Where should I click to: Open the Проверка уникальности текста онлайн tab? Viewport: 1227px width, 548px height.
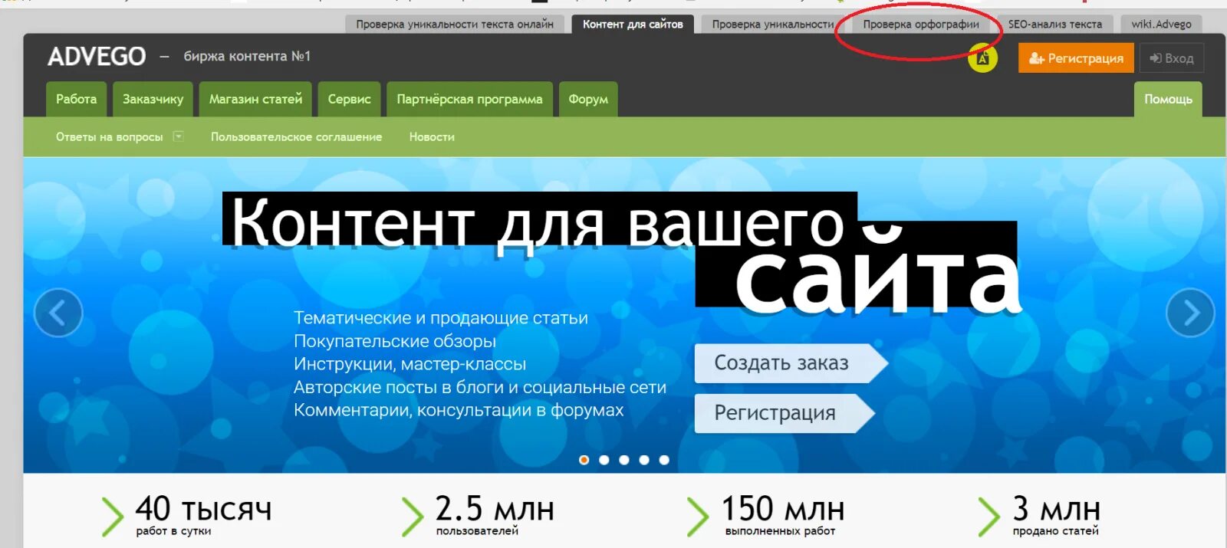click(455, 25)
